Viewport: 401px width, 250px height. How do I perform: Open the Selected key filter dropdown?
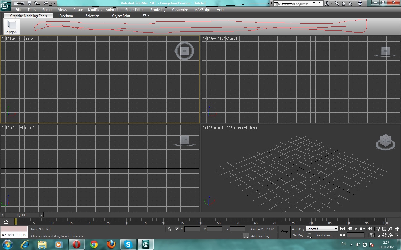click(x=322, y=229)
